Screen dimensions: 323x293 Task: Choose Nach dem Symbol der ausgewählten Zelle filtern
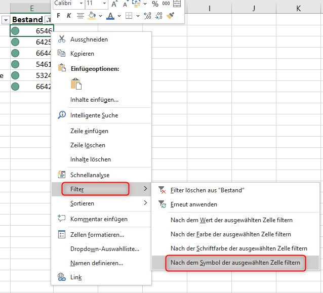click(x=235, y=263)
